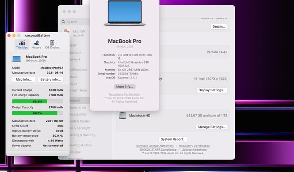Viewport: 294px width, 172px height.
Task: Click 982,67 GB available of 1 TB
Action: click(x=207, y=116)
